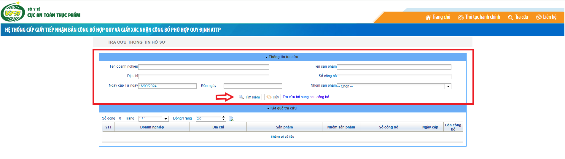This screenshot has height=159, width=565.
Task: Click the icon beside Thủ tục hành chính
Action: pyautogui.click(x=461, y=18)
